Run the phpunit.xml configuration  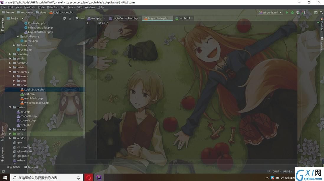coord(287,13)
